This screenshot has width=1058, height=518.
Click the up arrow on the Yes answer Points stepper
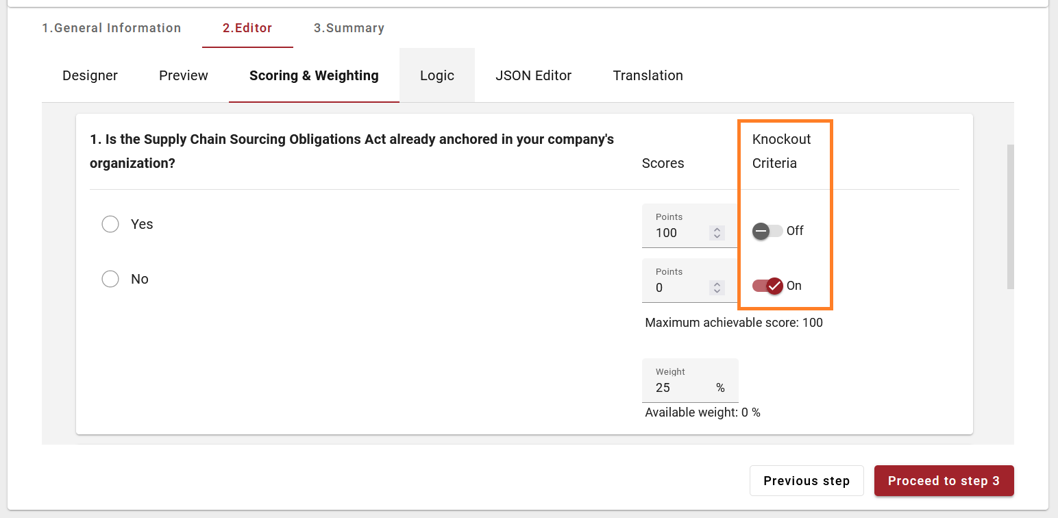717,230
